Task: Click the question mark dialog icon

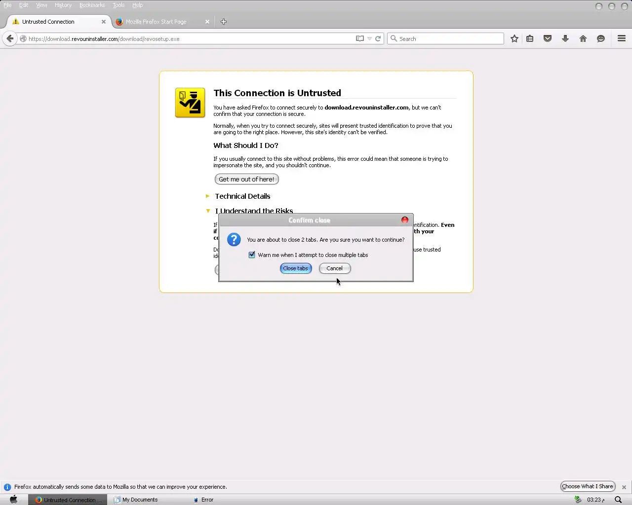Action: (x=234, y=240)
